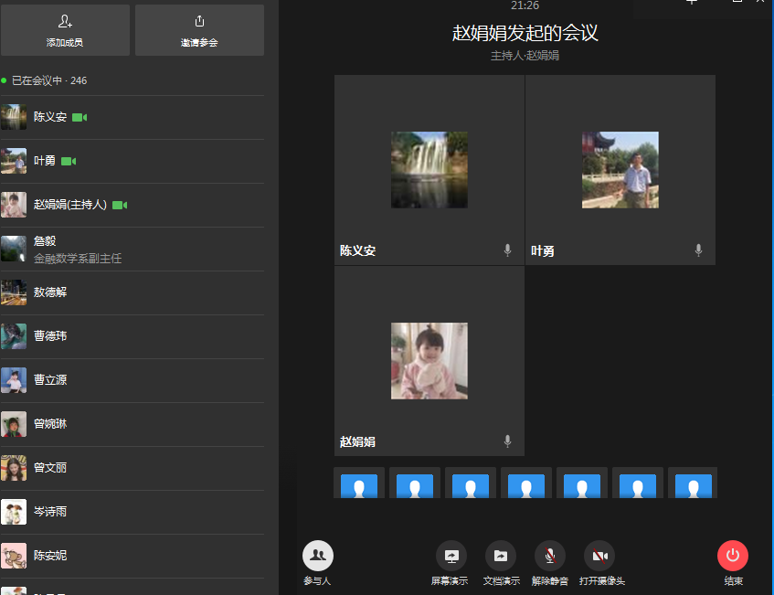Start Screen Share (屏幕演示)
This screenshot has height=595, width=774.
(451, 556)
